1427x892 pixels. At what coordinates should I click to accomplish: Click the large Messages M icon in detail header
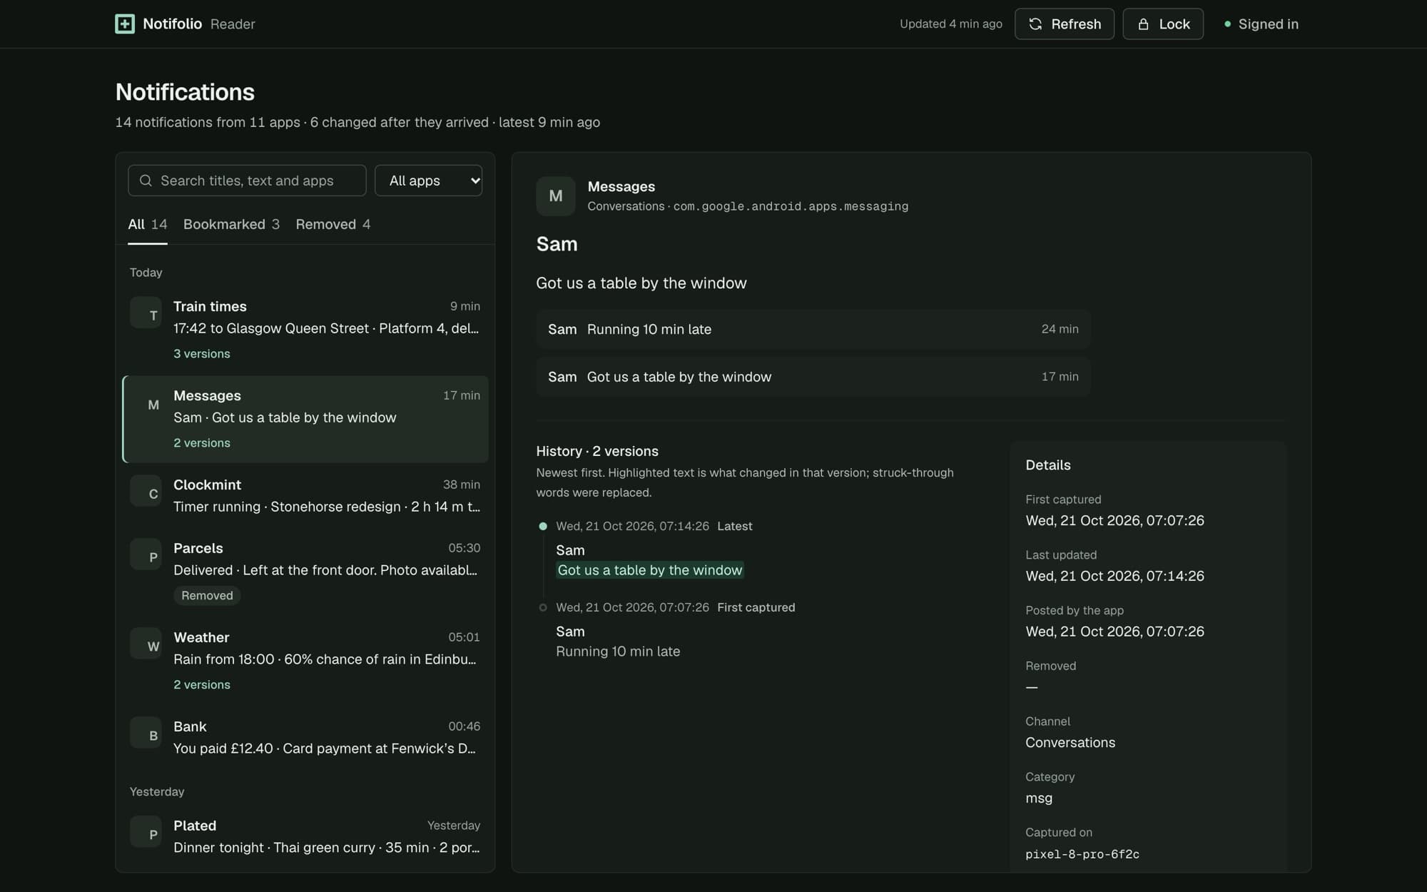coord(556,196)
